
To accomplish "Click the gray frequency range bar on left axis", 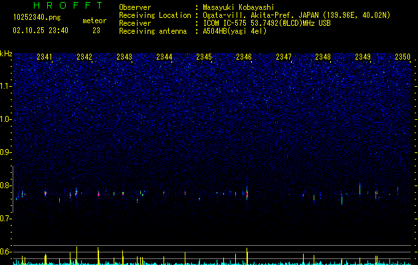I will tap(13, 189).
